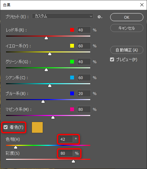Click the 色相(H) hue value field
This screenshot has width=147, height=169.
(x=66, y=139)
